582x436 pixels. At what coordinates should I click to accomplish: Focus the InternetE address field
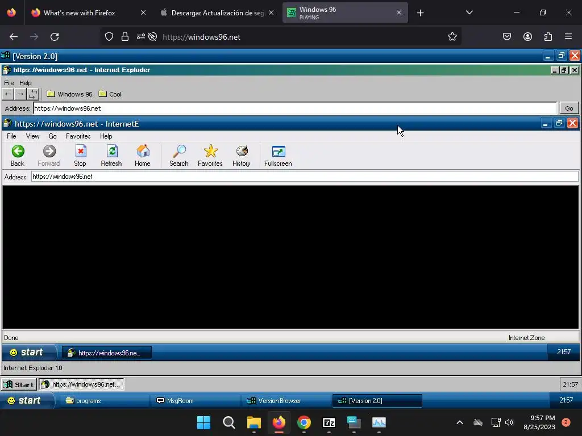pos(305,177)
